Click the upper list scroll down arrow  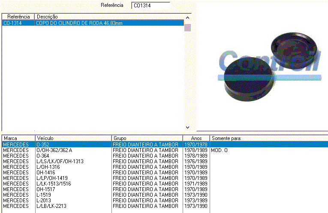point(187,128)
